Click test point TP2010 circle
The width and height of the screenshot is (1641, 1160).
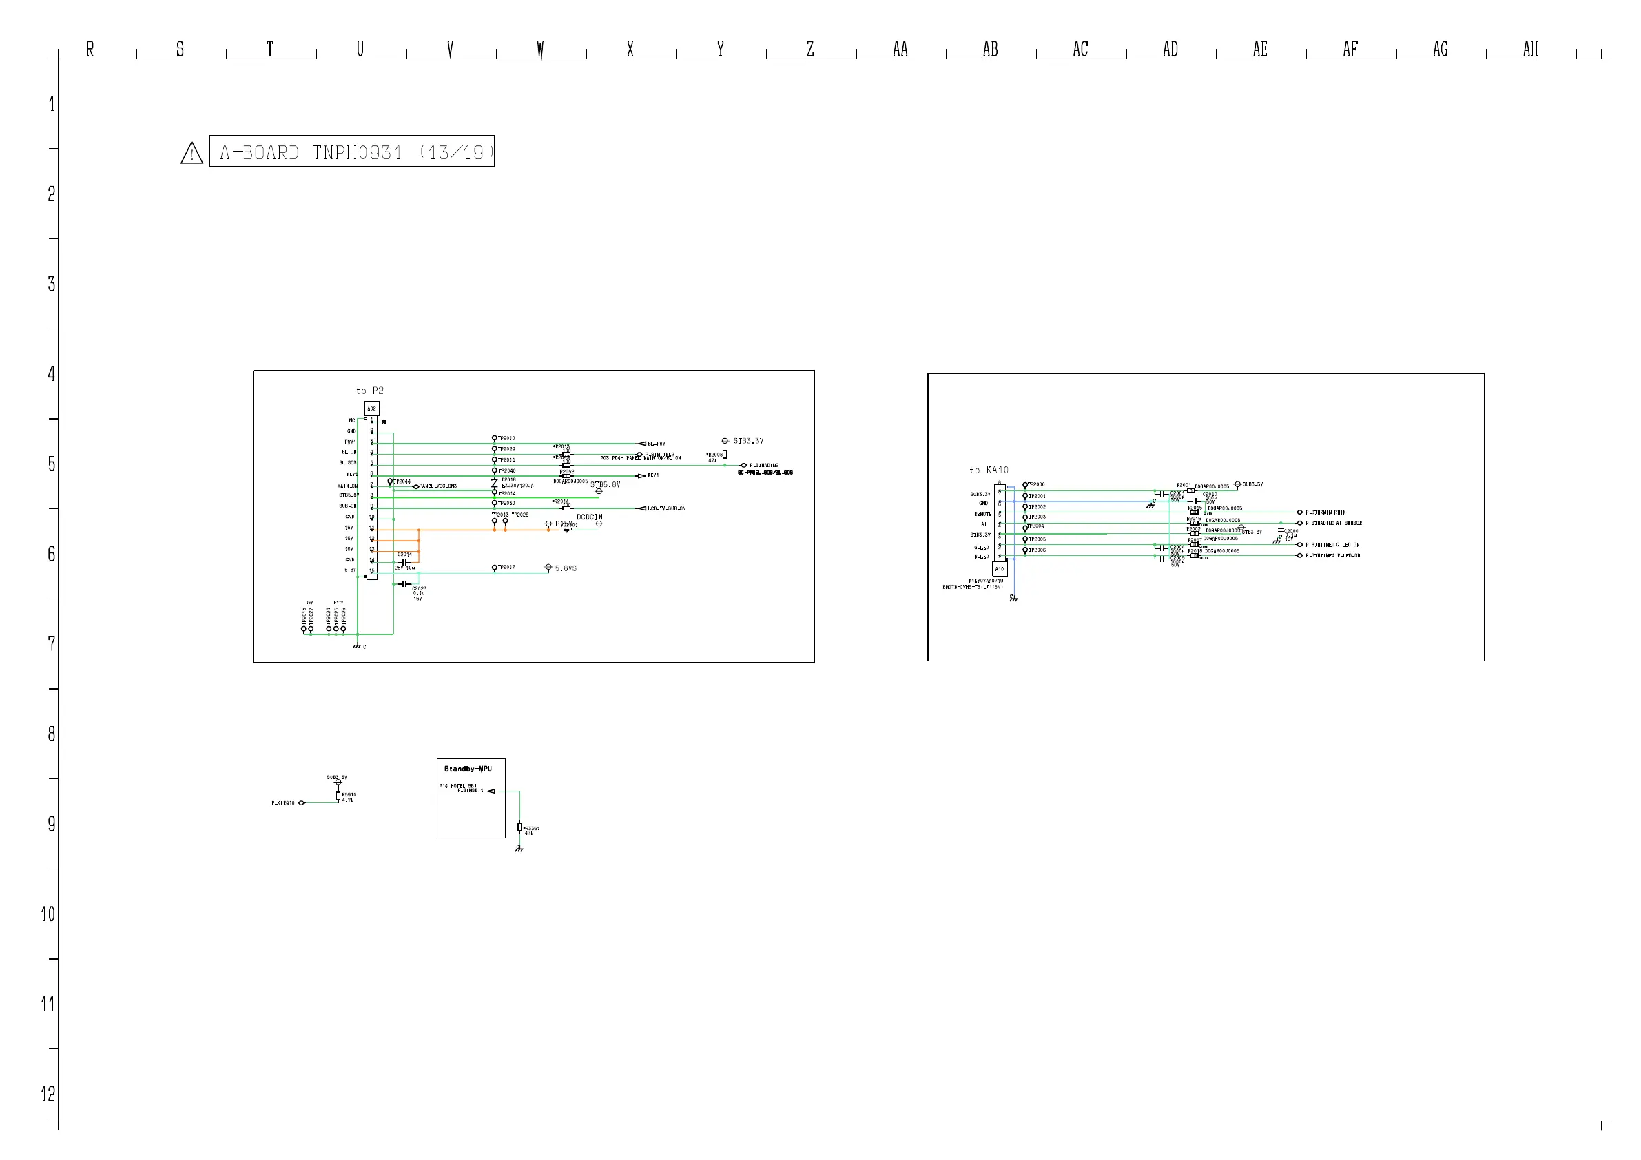494,438
